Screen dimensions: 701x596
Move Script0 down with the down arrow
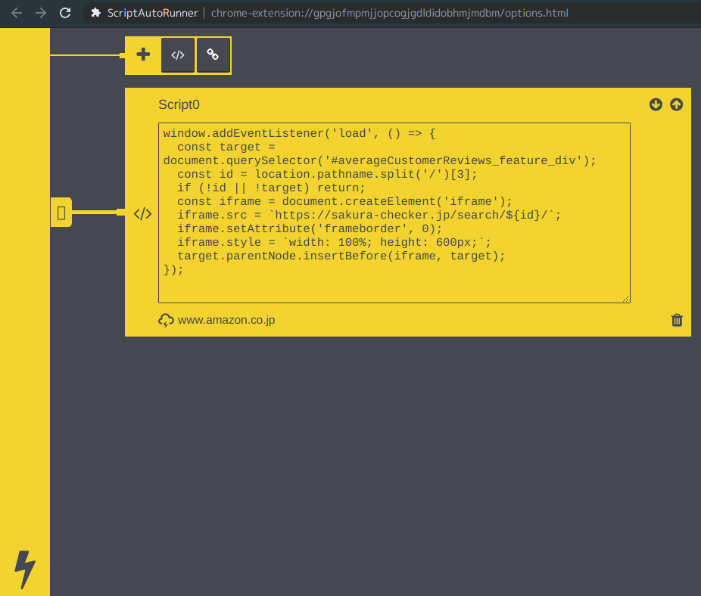pos(656,104)
